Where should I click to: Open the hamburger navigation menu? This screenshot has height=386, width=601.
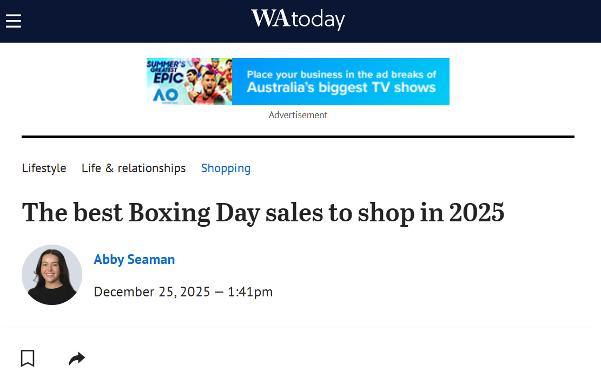pos(14,21)
